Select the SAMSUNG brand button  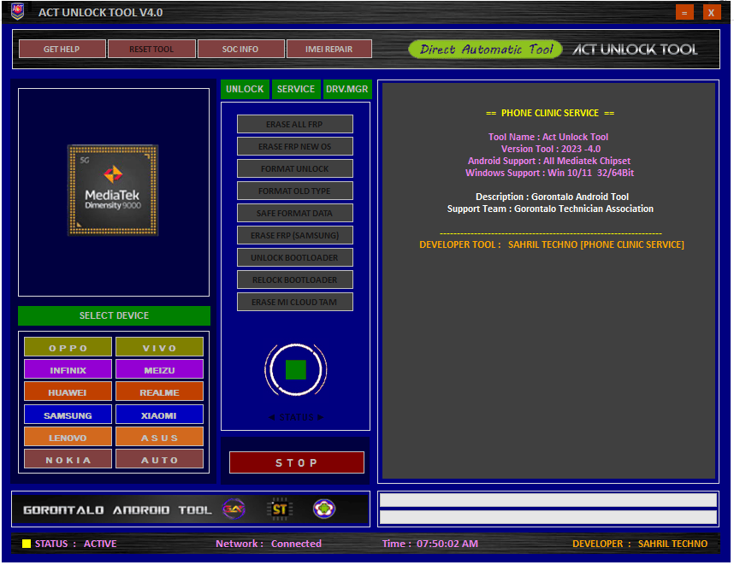(x=68, y=414)
